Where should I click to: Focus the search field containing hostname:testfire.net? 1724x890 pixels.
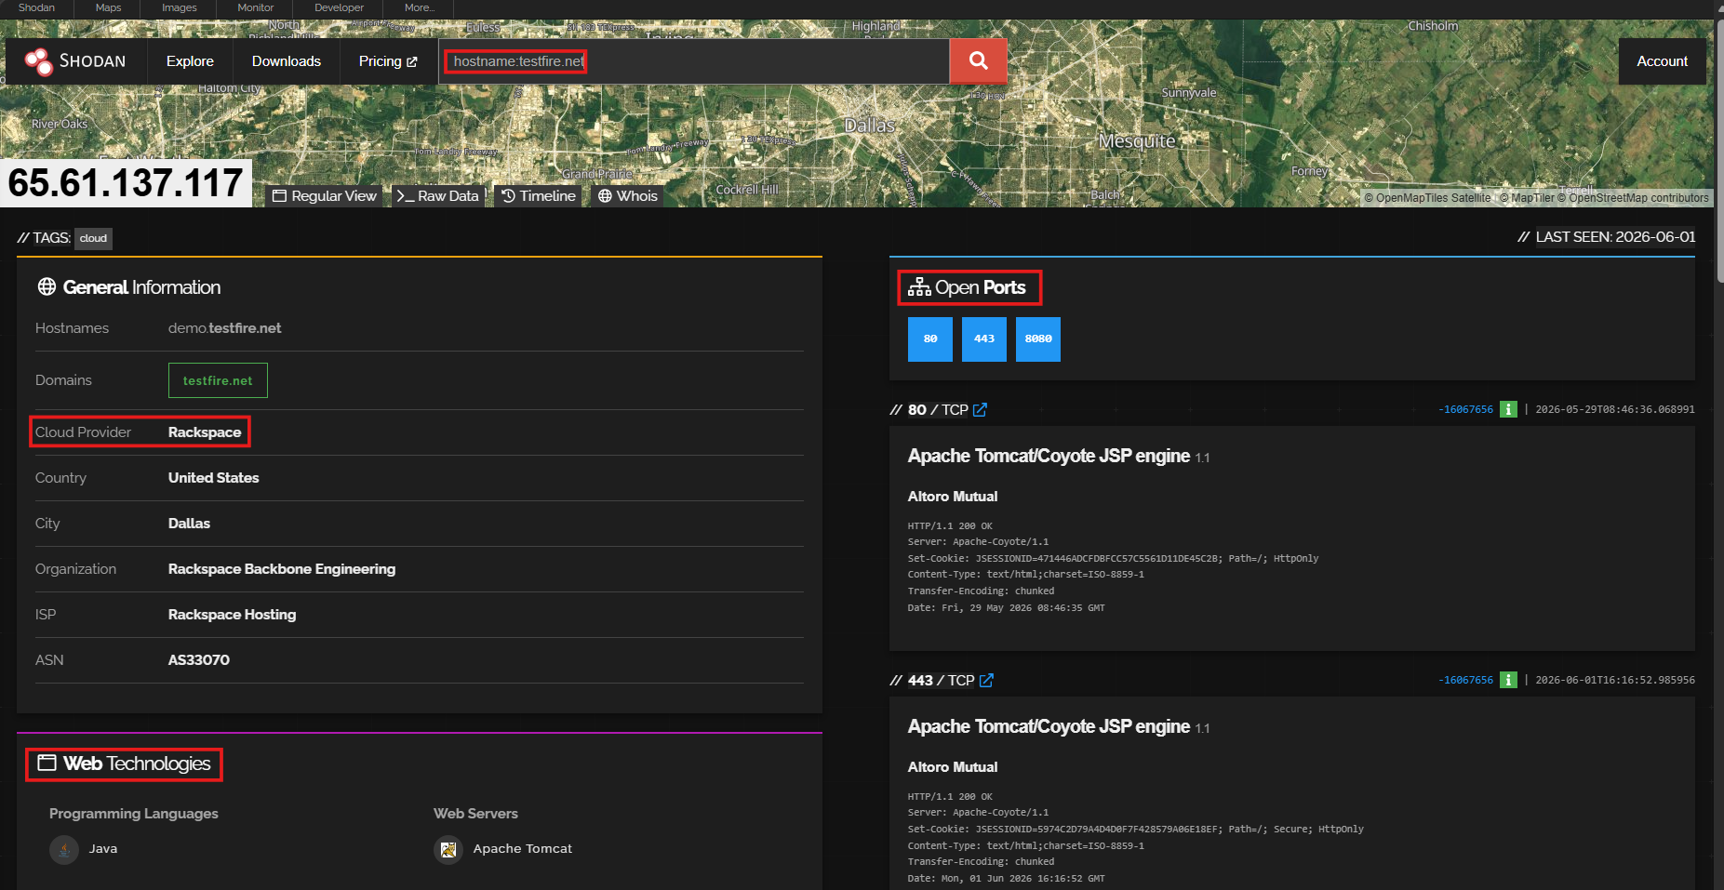(x=694, y=61)
